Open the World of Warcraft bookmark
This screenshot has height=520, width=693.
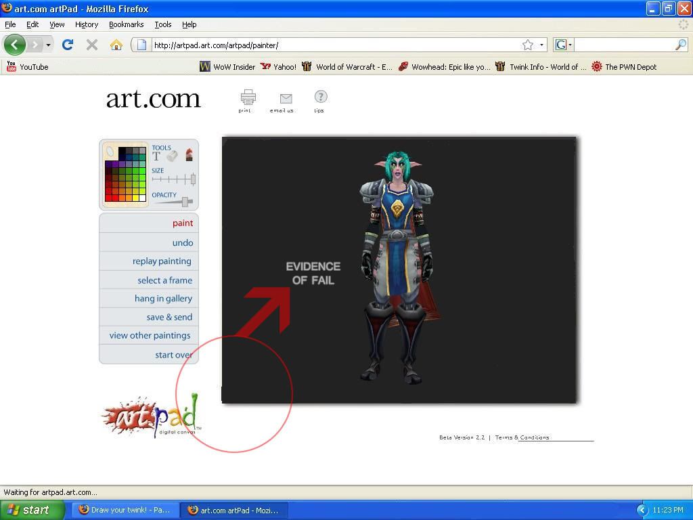347,67
